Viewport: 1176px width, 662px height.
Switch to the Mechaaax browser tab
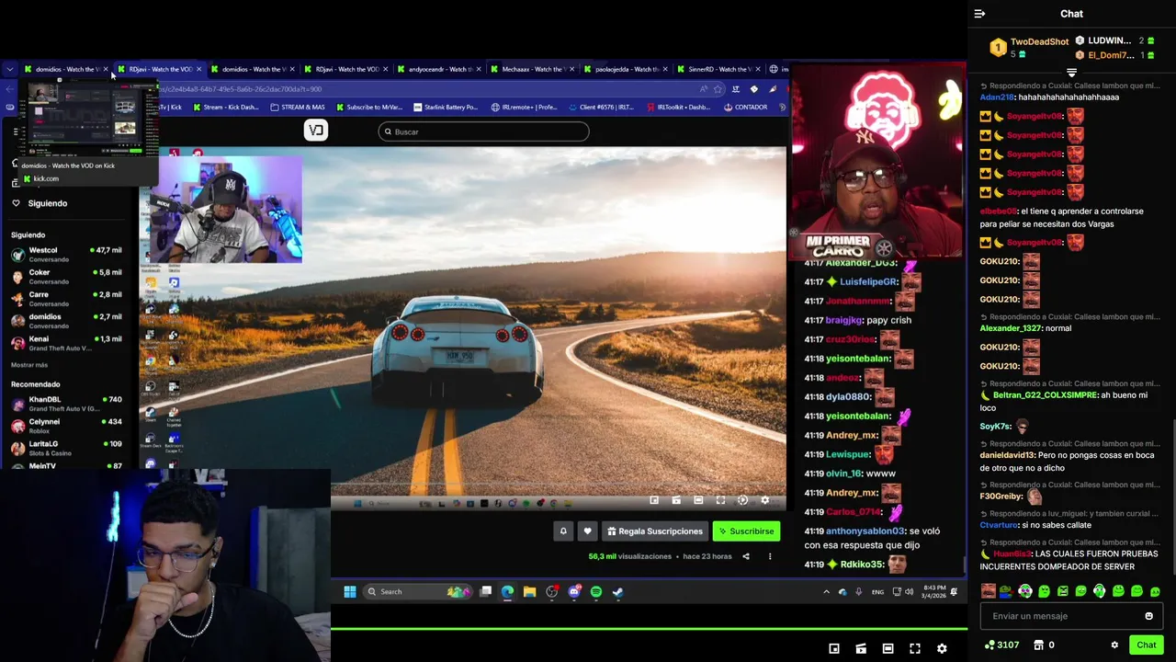coord(532,69)
